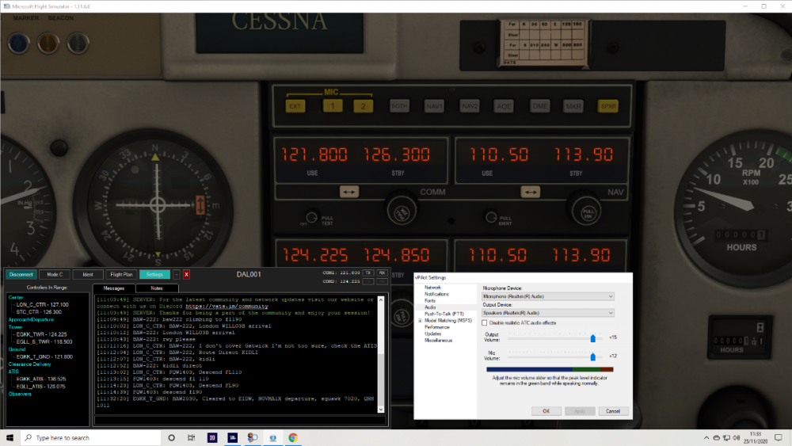The width and height of the screenshot is (792, 446).
Task: Toggle MIC 1 on the audio panel
Action: [x=333, y=106]
